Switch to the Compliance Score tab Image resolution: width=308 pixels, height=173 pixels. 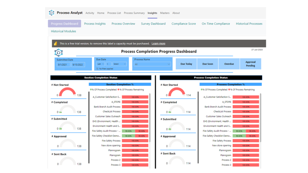point(183,24)
